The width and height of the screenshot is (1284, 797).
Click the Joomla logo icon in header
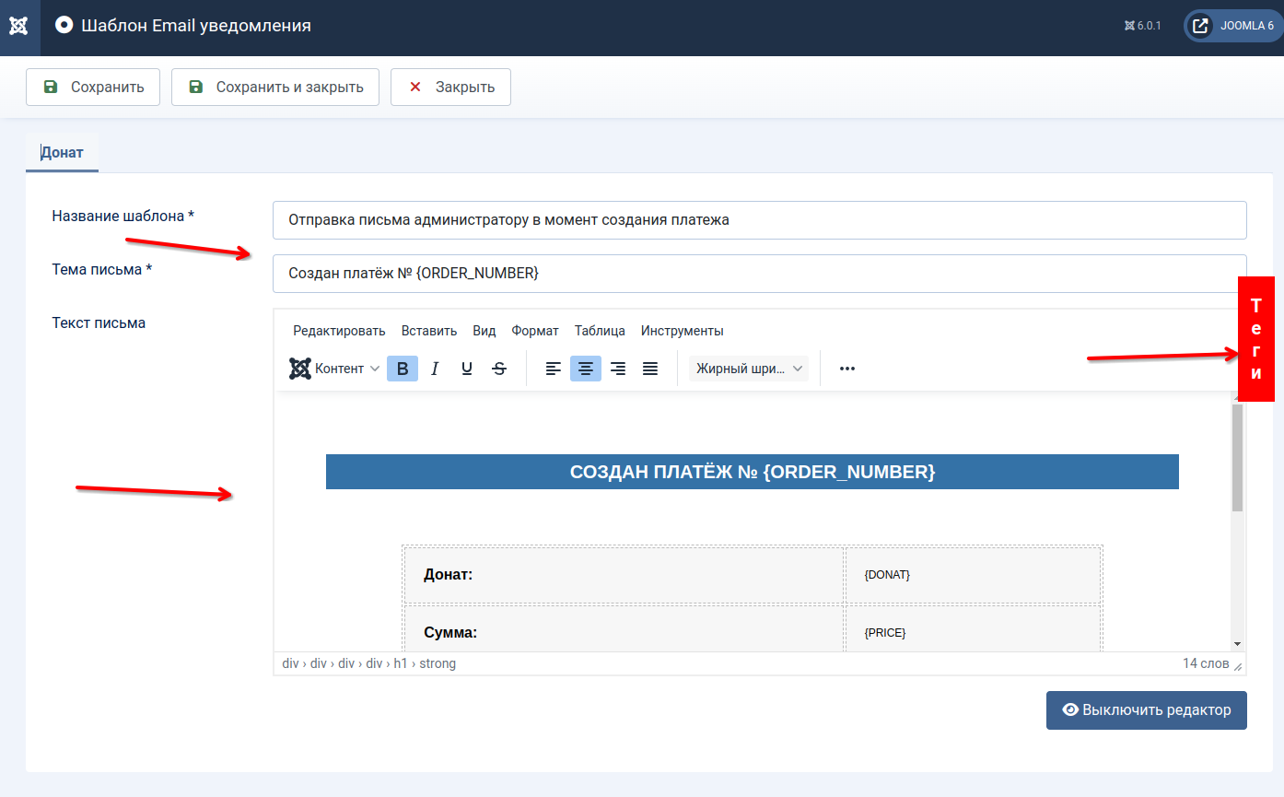(19, 27)
